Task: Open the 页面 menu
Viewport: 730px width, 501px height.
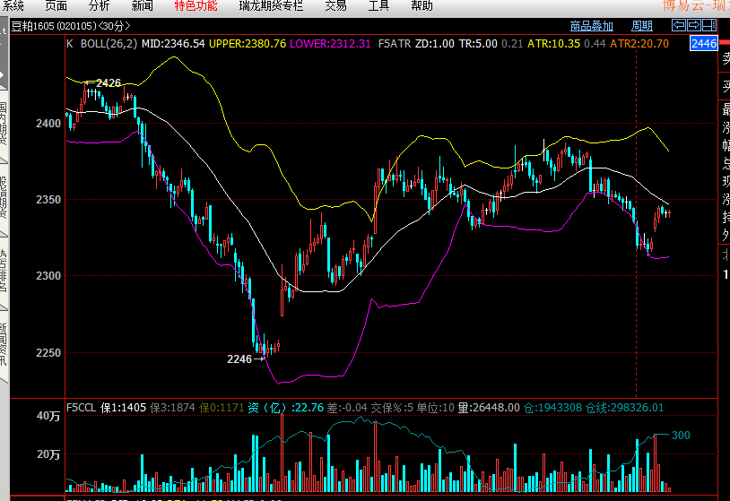Action: (56, 5)
